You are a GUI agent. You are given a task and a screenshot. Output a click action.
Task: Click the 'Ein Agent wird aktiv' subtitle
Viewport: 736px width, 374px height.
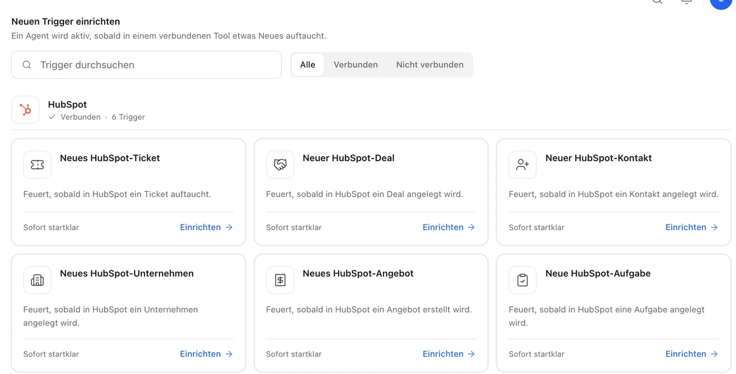click(x=169, y=36)
